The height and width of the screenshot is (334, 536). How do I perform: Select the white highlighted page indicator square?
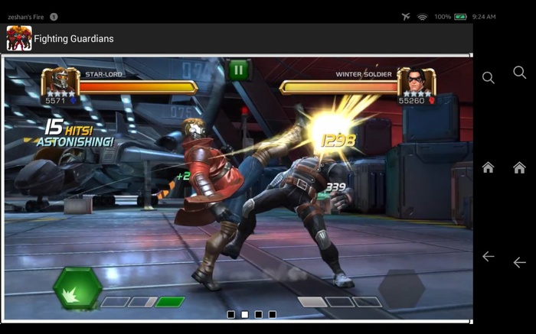[245, 314]
